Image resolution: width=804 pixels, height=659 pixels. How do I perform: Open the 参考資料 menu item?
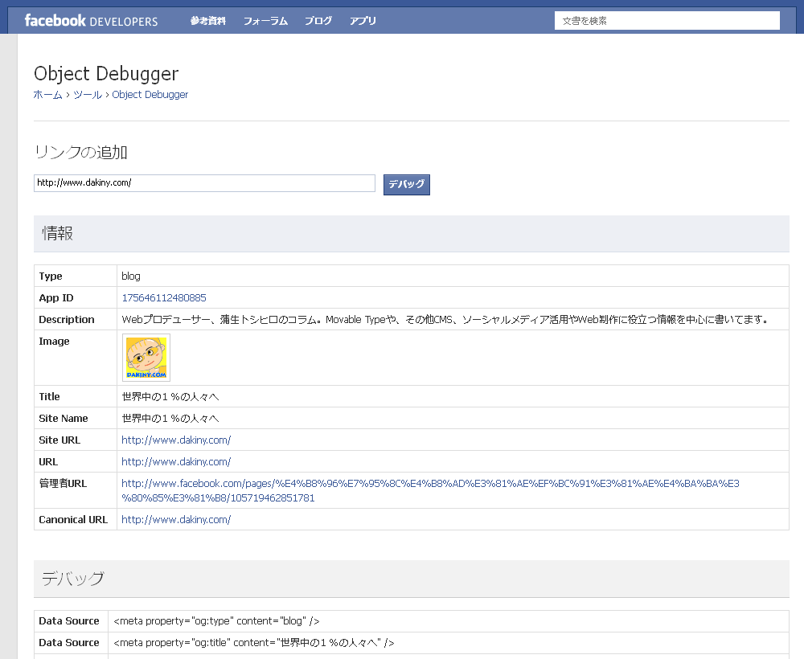[x=207, y=21]
